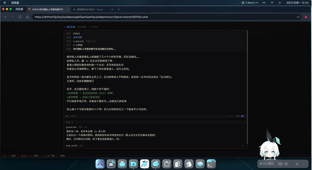Screen dimensions: 312x170
Task: Select the post number #1835 text
Action: pyautogui.click(x=76, y=33)
